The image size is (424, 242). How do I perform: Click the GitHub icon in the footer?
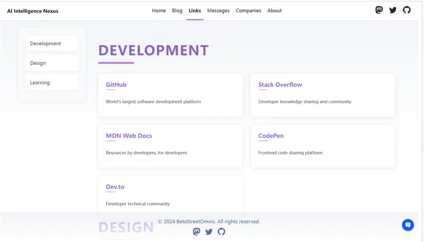[x=222, y=231]
